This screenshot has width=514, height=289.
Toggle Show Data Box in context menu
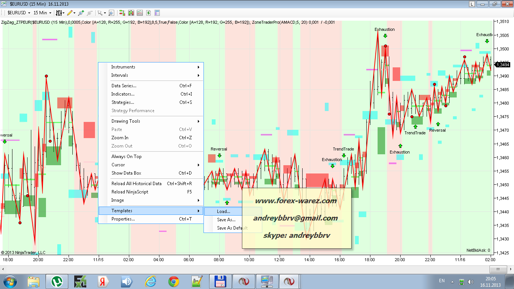126,173
